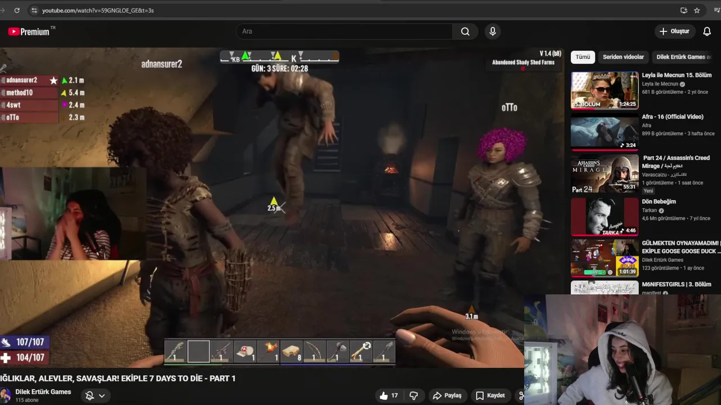Image resolution: width=721 pixels, height=405 pixels.
Task: Open the site information icon beside the URL
Action: tap(34, 10)
